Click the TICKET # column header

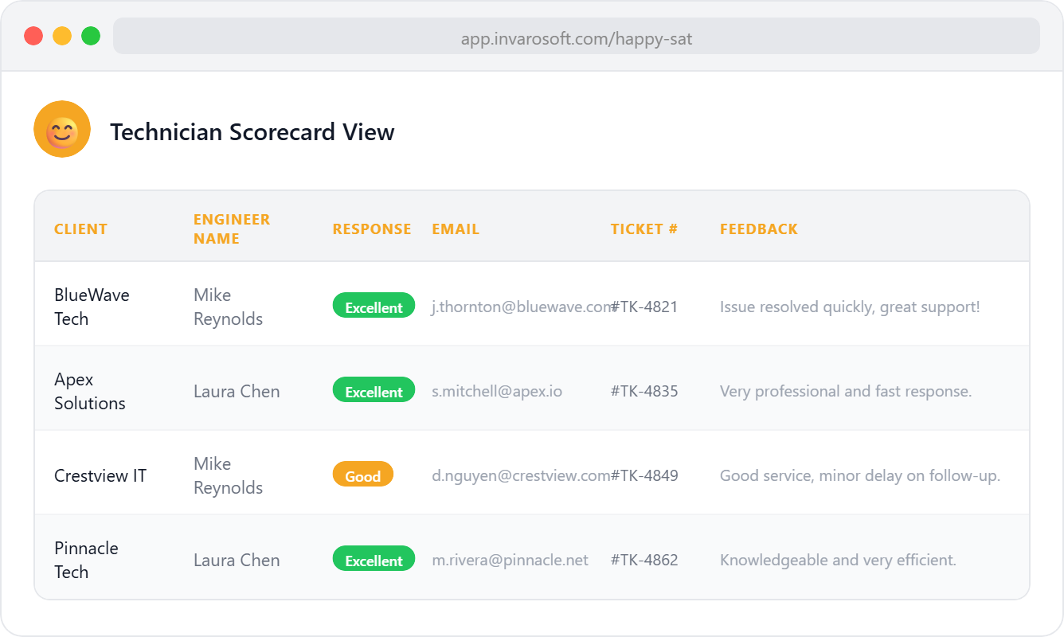click(644, 229)
